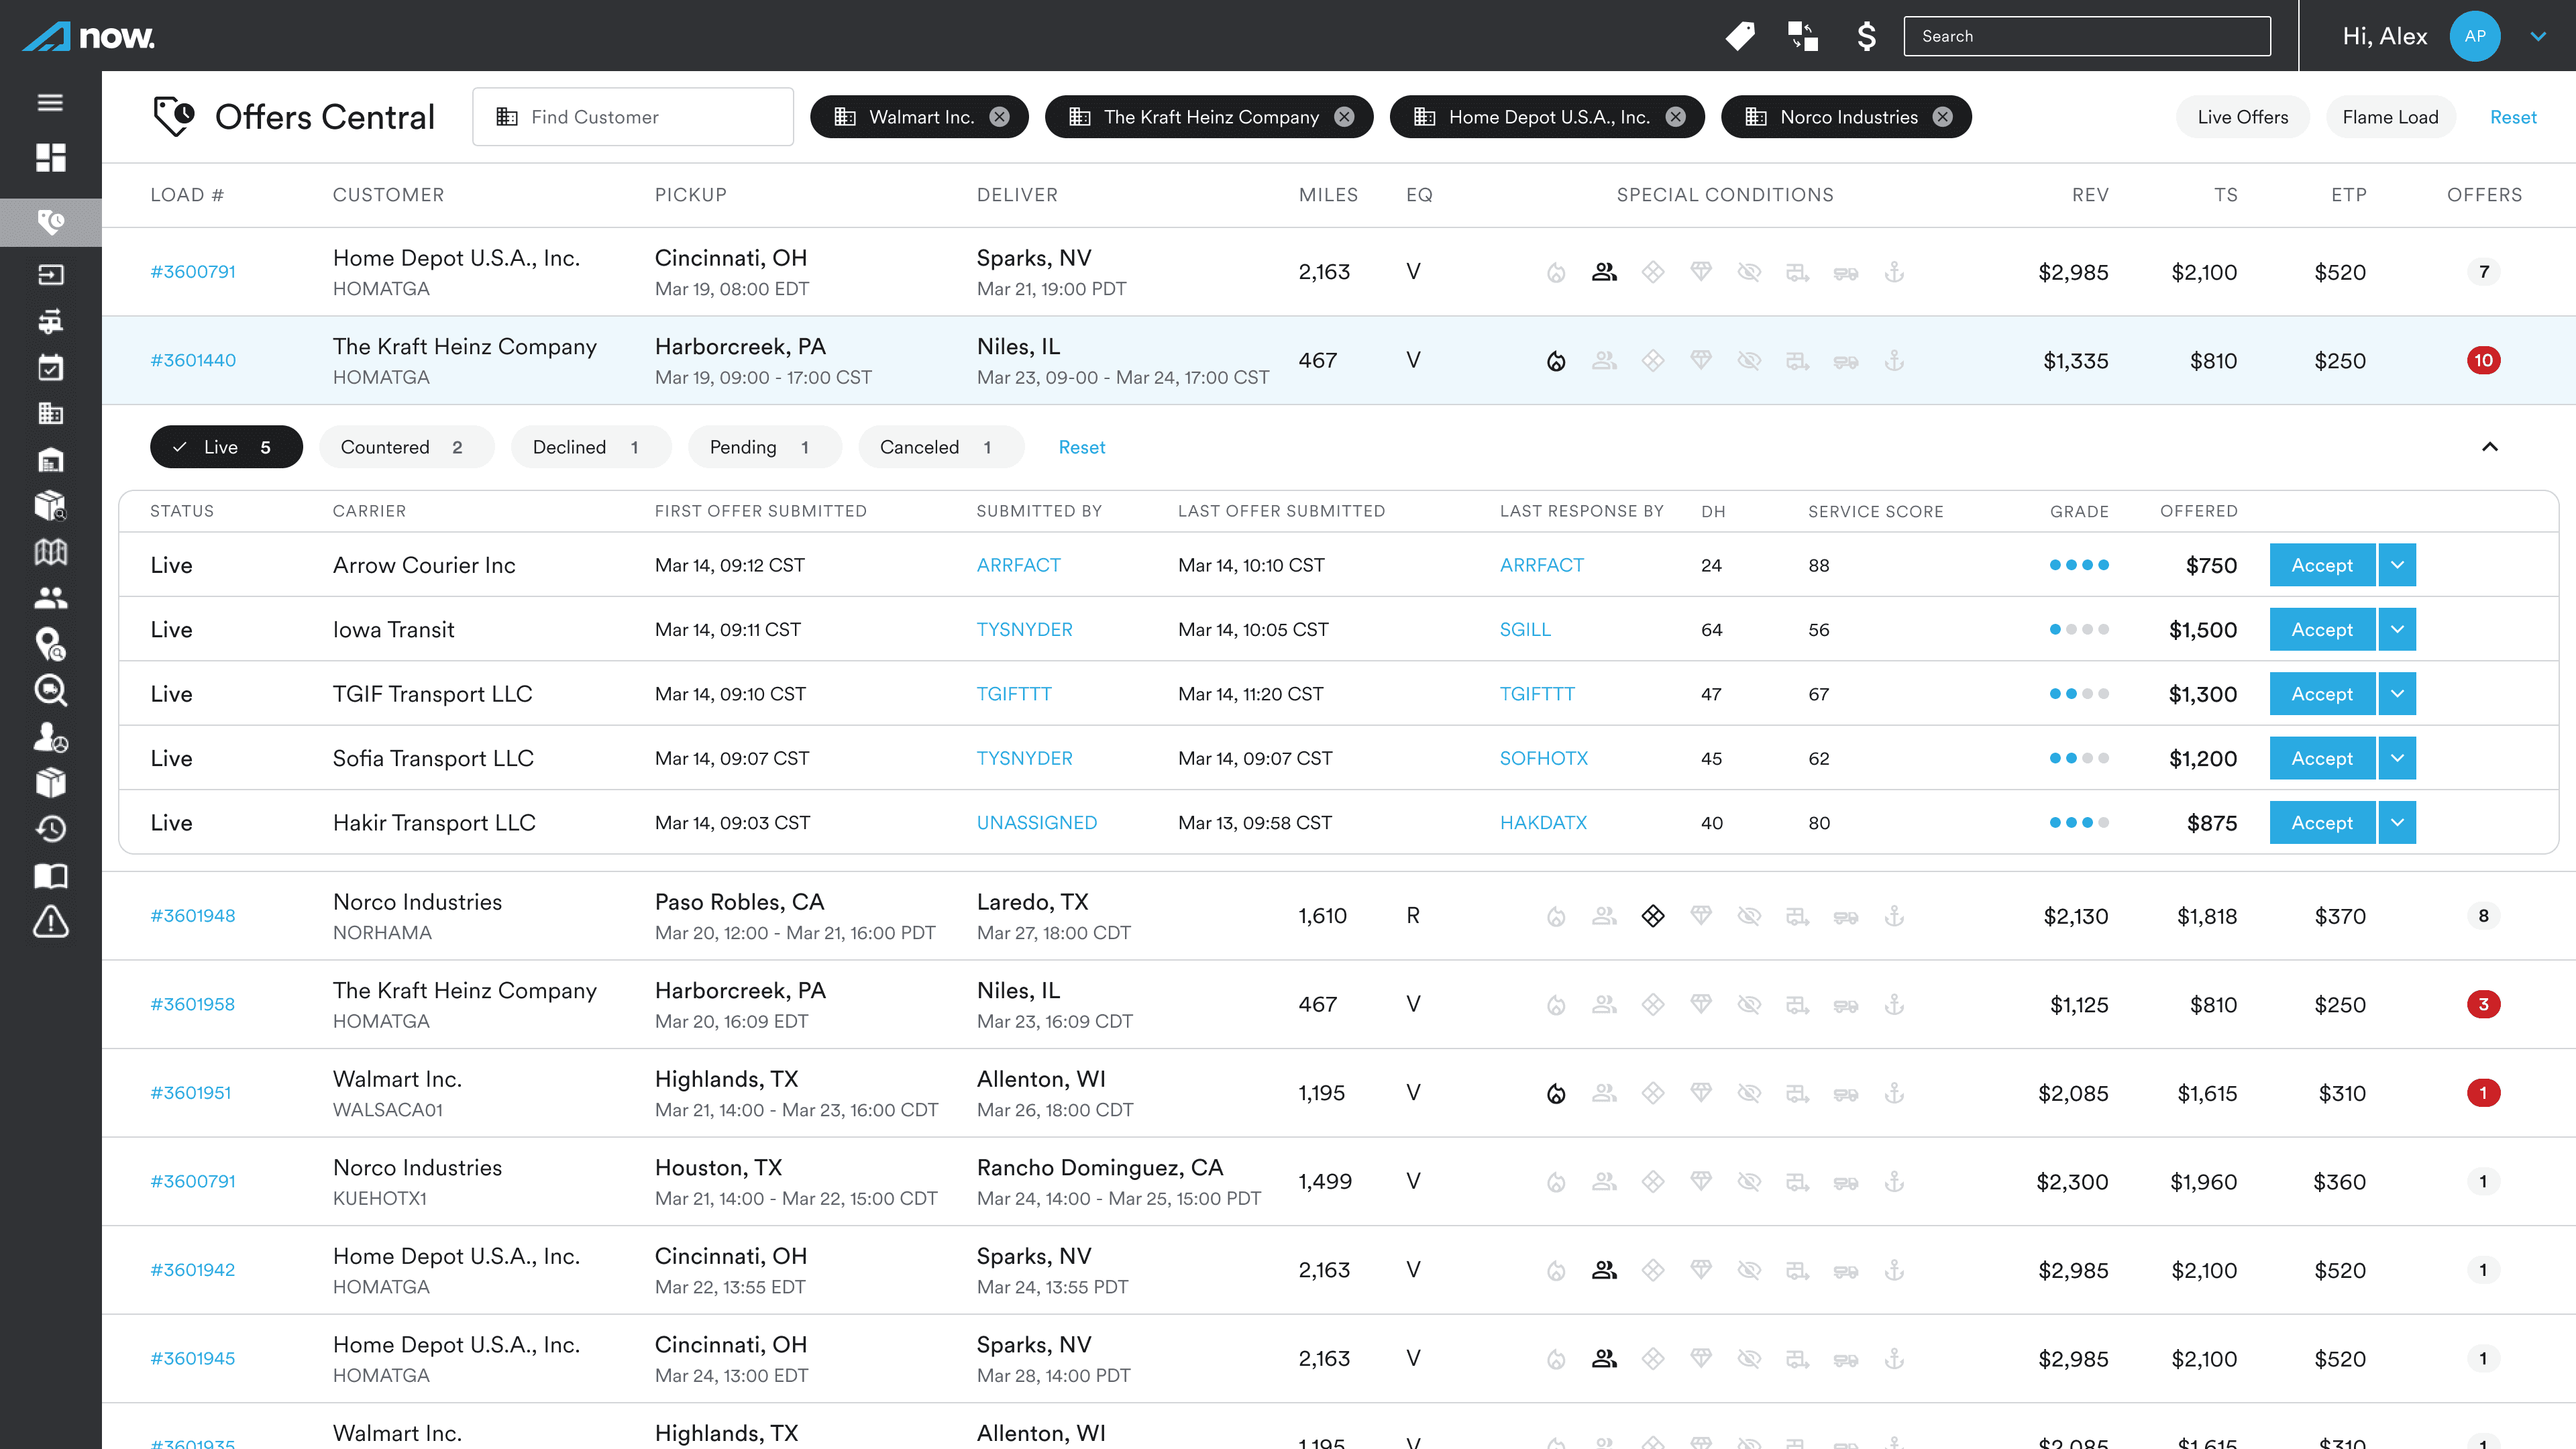Click the calendar check icon in sidebar
Viewport: 2576px width, 1449px height.
tap(50, 367)
